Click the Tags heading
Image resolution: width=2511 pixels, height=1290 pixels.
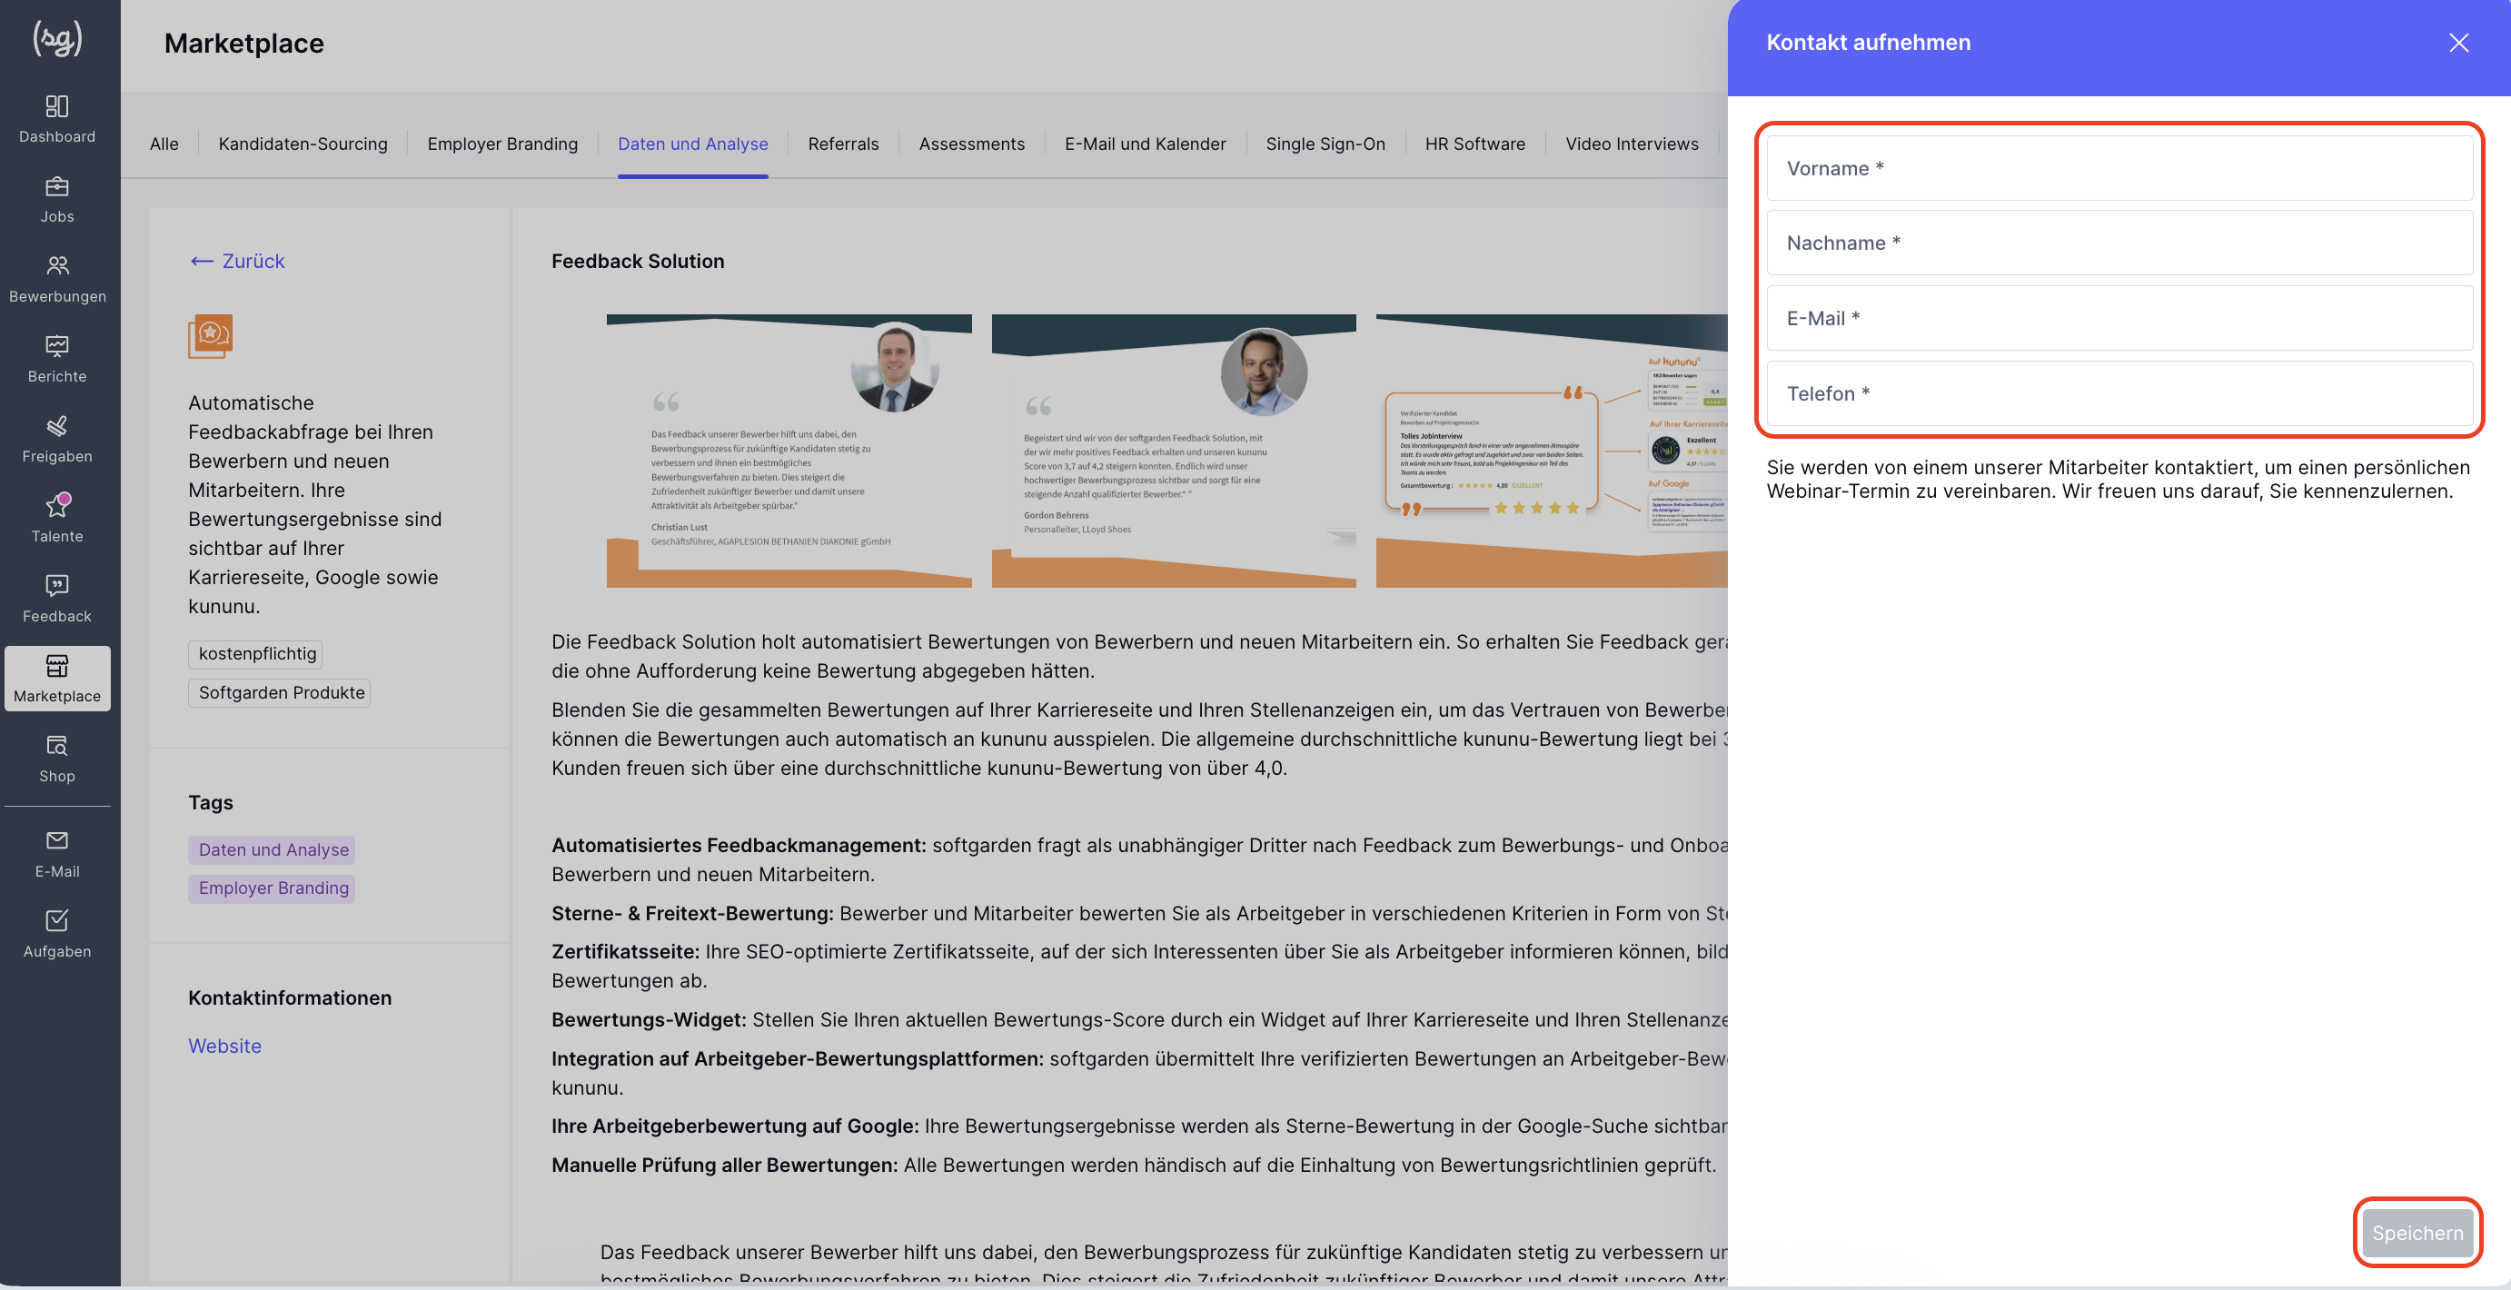click(211, 802)
